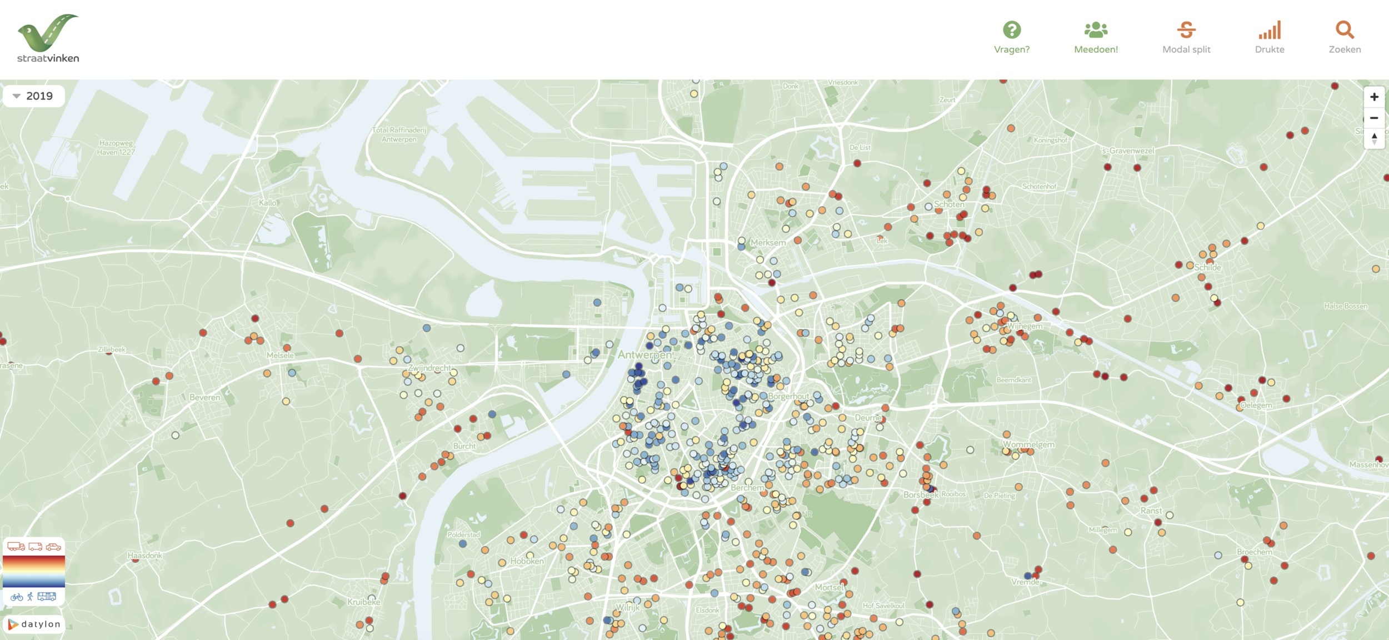Viewport: 1389px width, 640px height.
Task: Click the Meedoen! menu label
Action: click(1096, 49)
